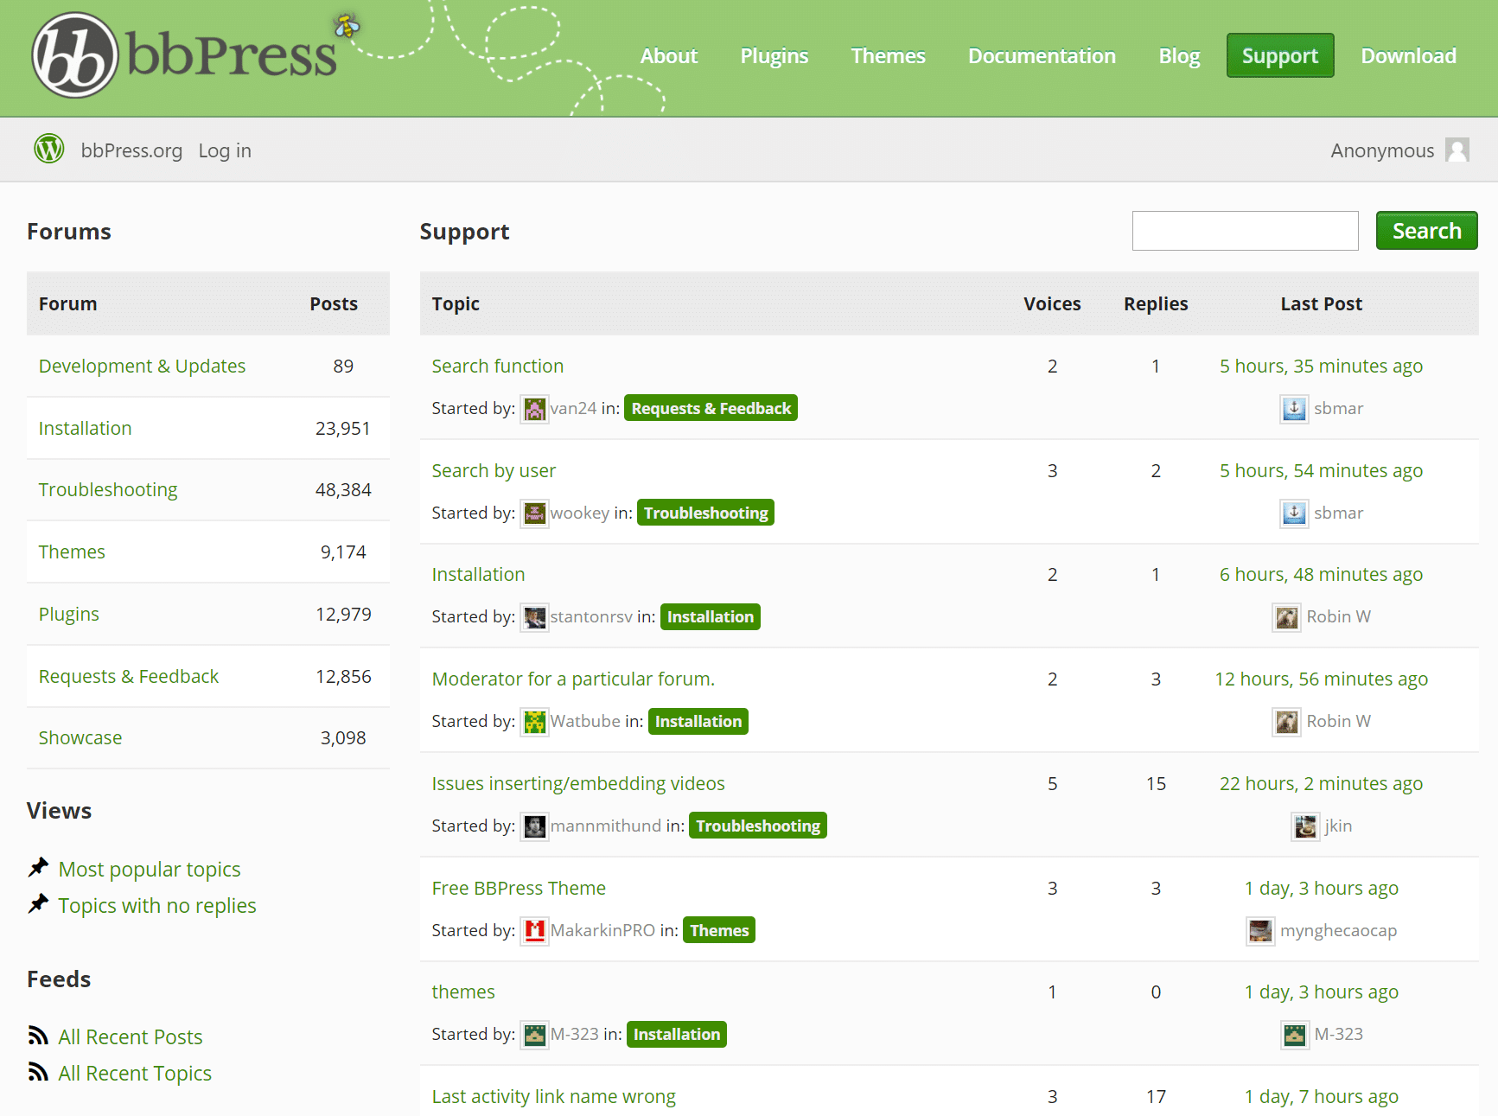1498x1116 pixels.
Task: Open the Search by user topic
Action: [x=494, y=470]
